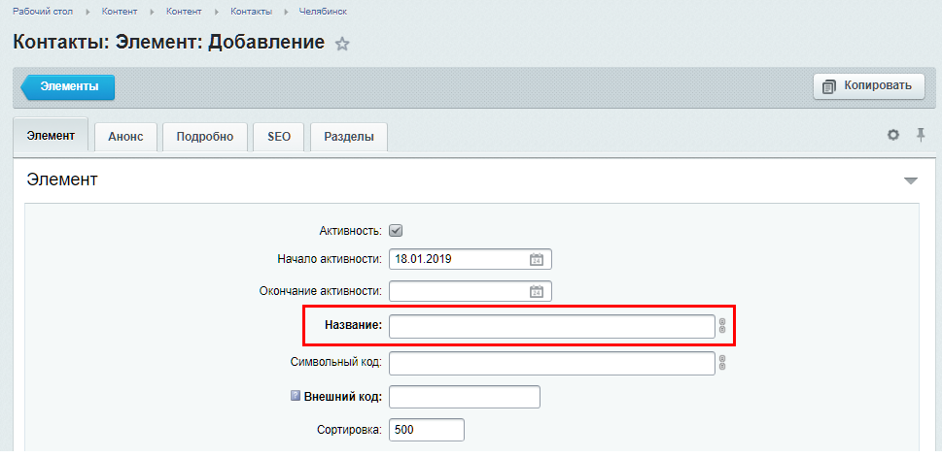942x457 pixels.
Task: Open Рабочий стол breadcrumb link
Action: coord(45,12)
